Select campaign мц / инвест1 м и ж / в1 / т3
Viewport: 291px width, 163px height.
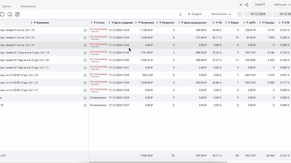17,30
